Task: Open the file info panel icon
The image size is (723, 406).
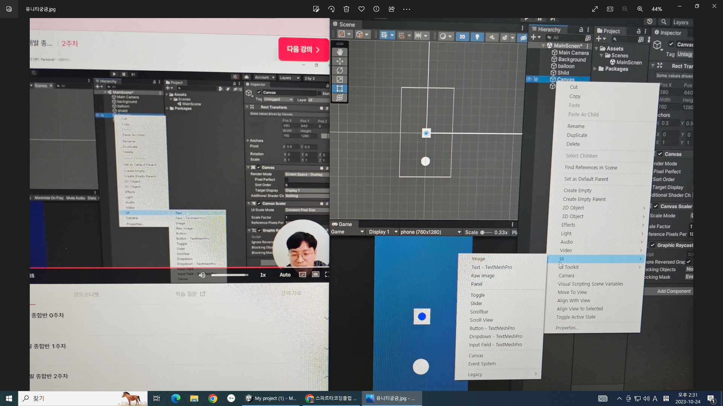Action: (x=377, y=9)
